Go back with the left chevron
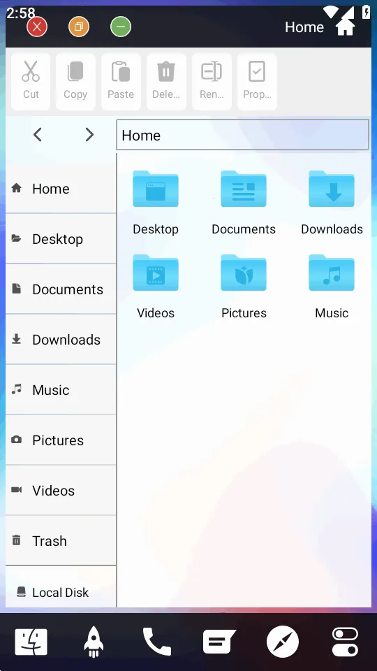 (38, 135)
